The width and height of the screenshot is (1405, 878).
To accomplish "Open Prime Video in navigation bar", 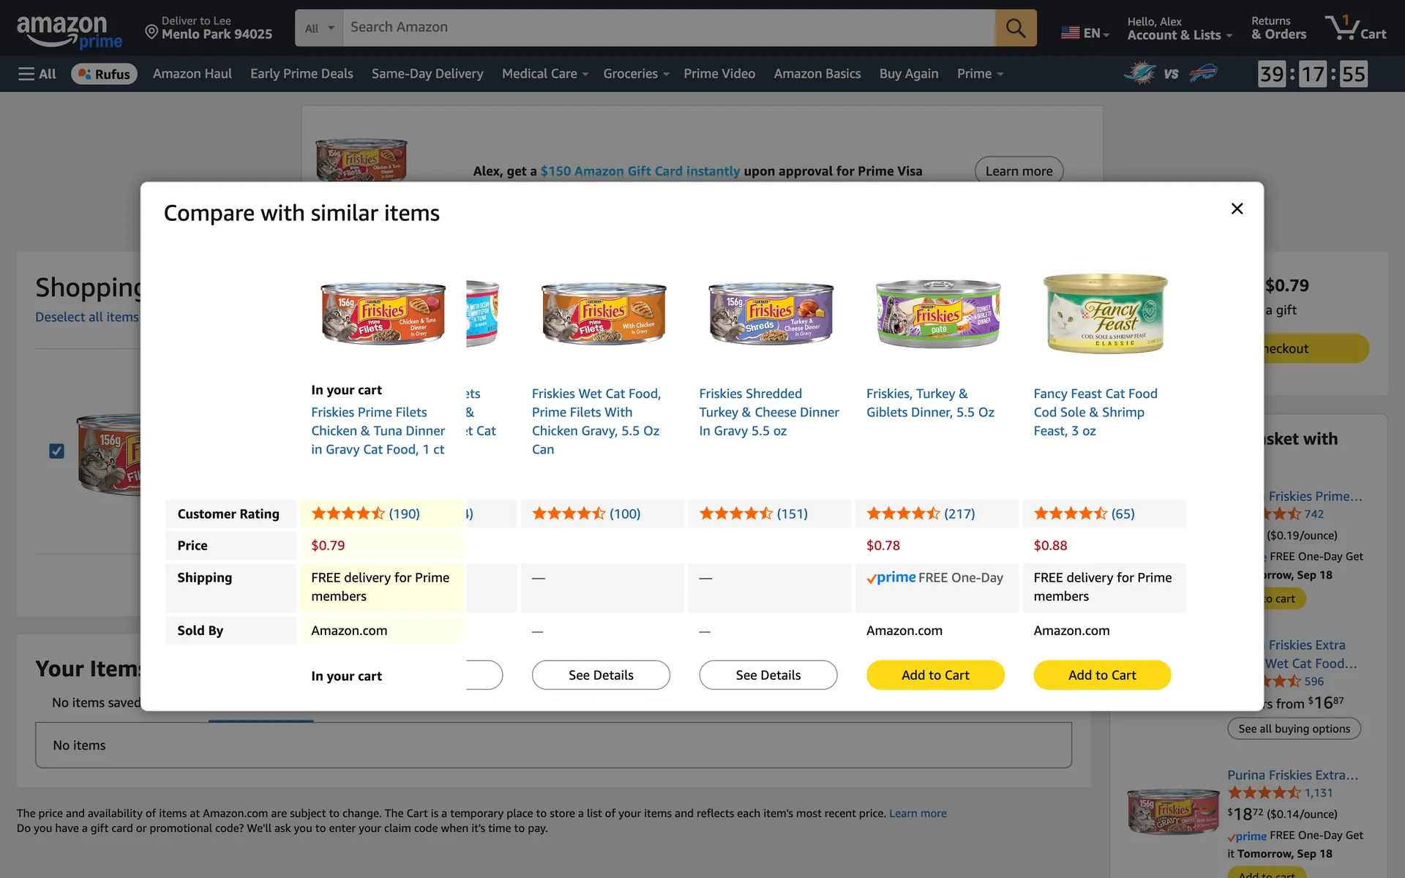I will pyautogui.click(x=719, y=74).
